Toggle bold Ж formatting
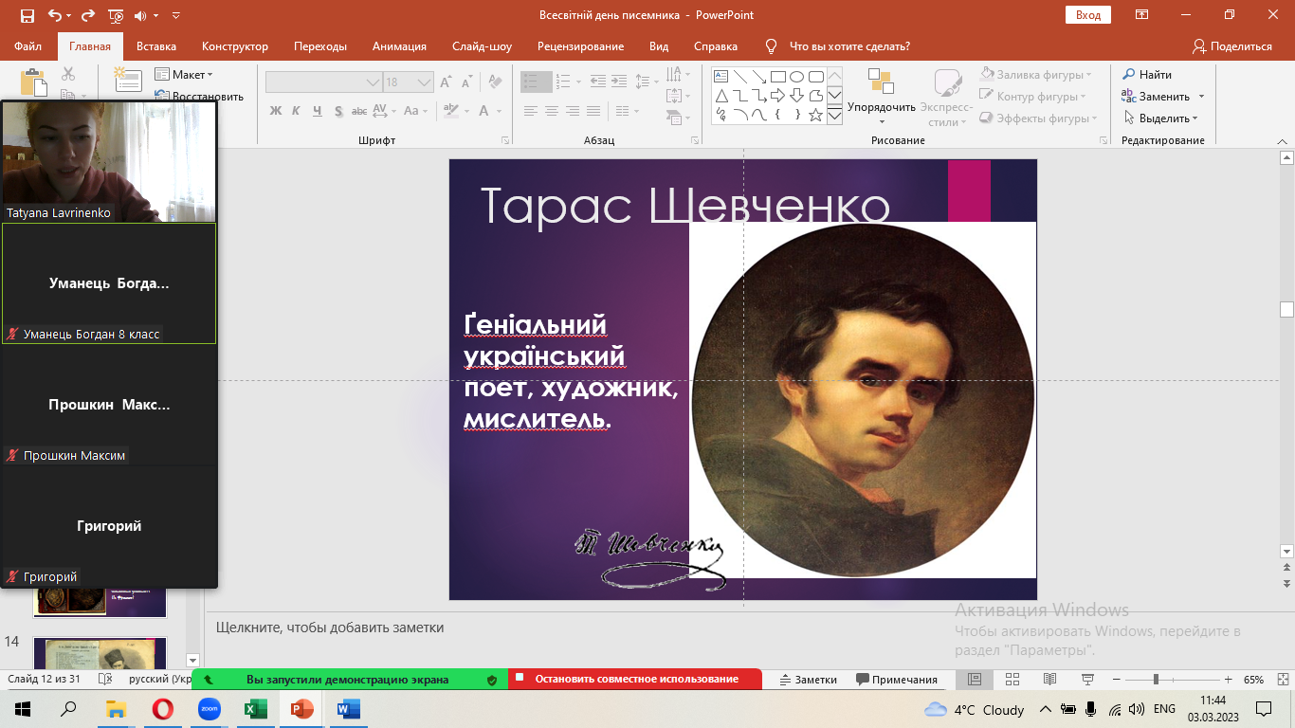This screenshot has width=1295, height=728. click(x=276, y=111)
